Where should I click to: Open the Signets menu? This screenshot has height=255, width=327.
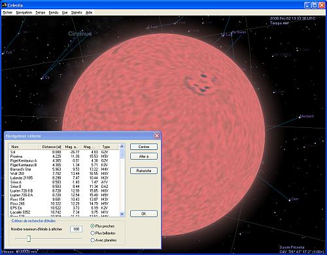(77, 12)
